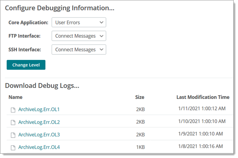
Task: Open the FTP Interface dropdown
Action: click(79, 36)
